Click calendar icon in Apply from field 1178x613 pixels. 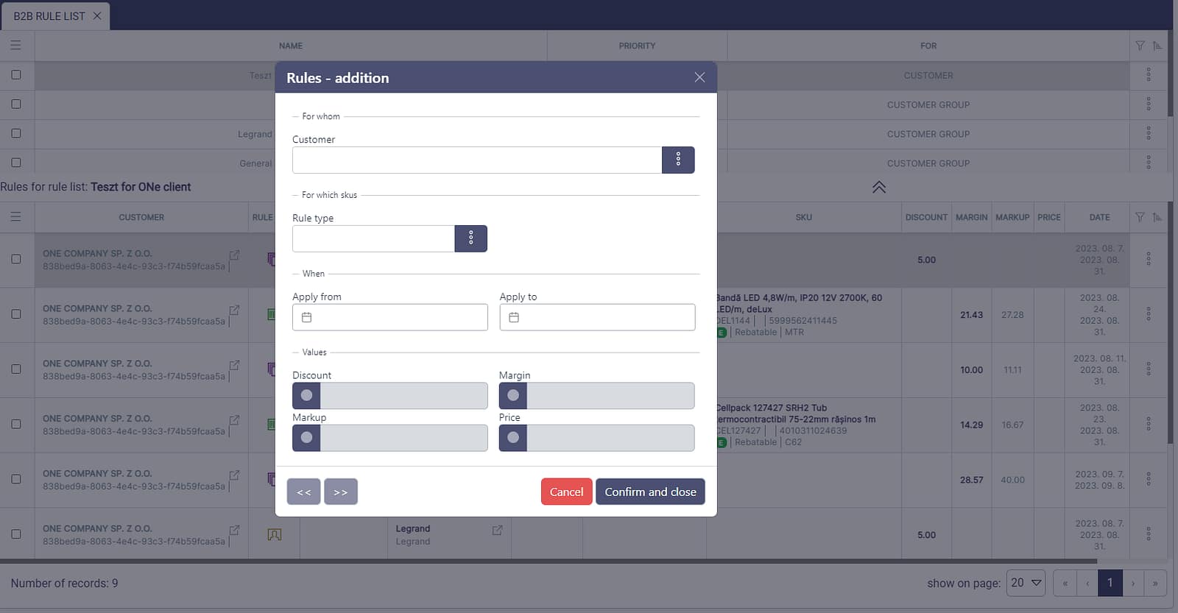point(307,317)
